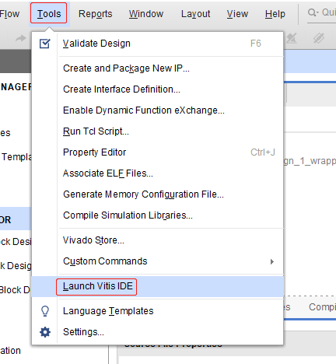
Task: Select Associate ELF Files
Action: pyautogui.click(x=157, y=173)
